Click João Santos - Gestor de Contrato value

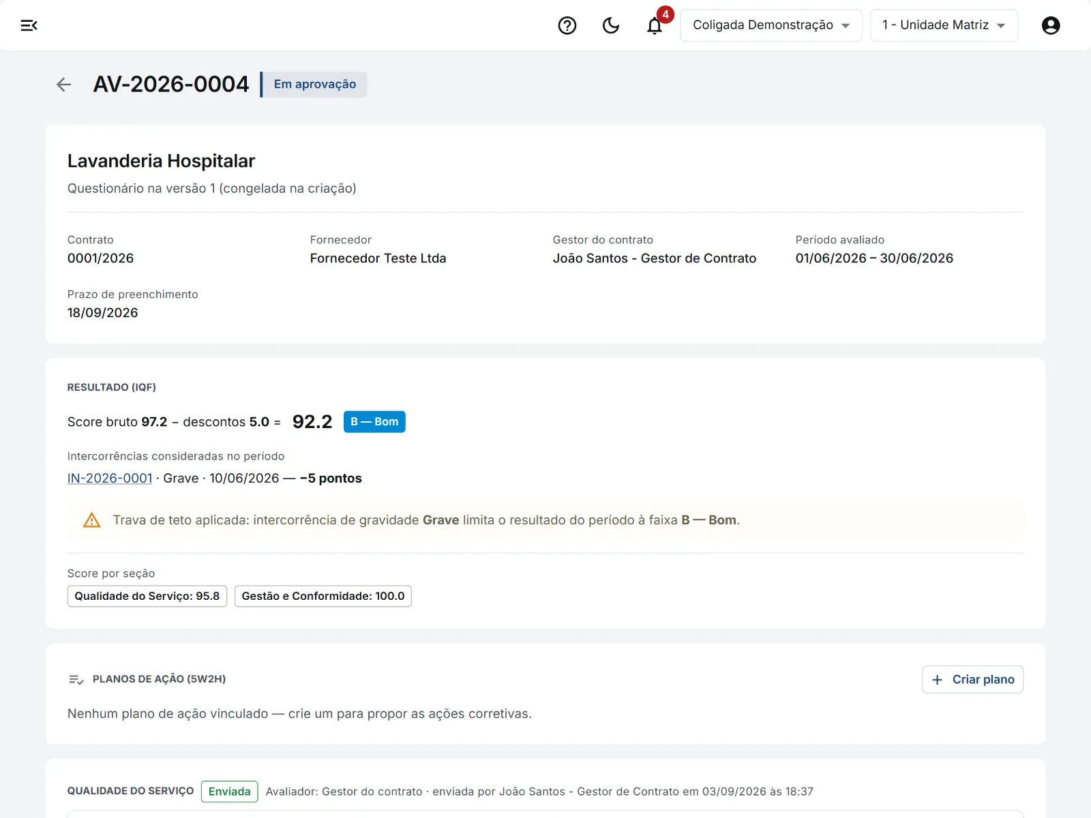(x=655, y=258)
